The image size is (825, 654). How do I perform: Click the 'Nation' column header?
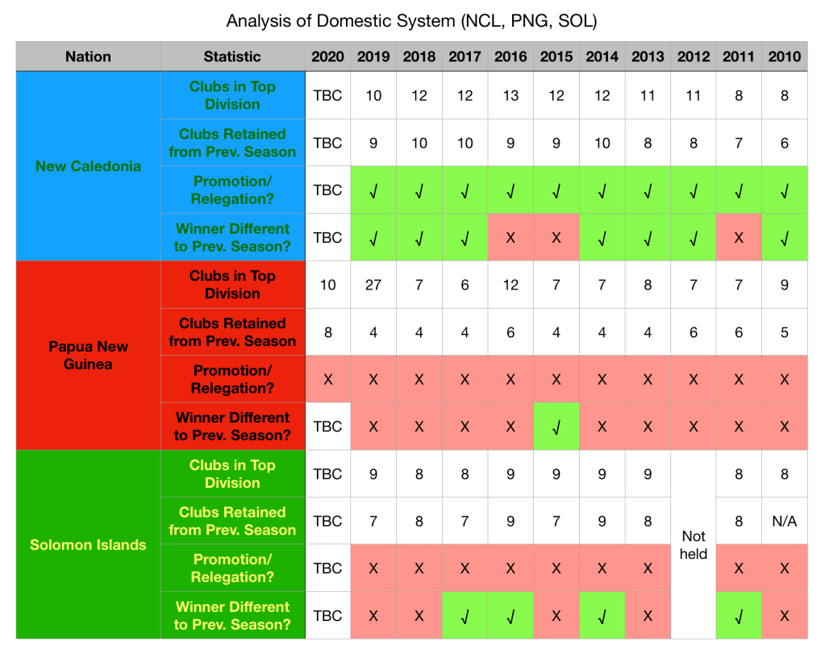point(88,56)
